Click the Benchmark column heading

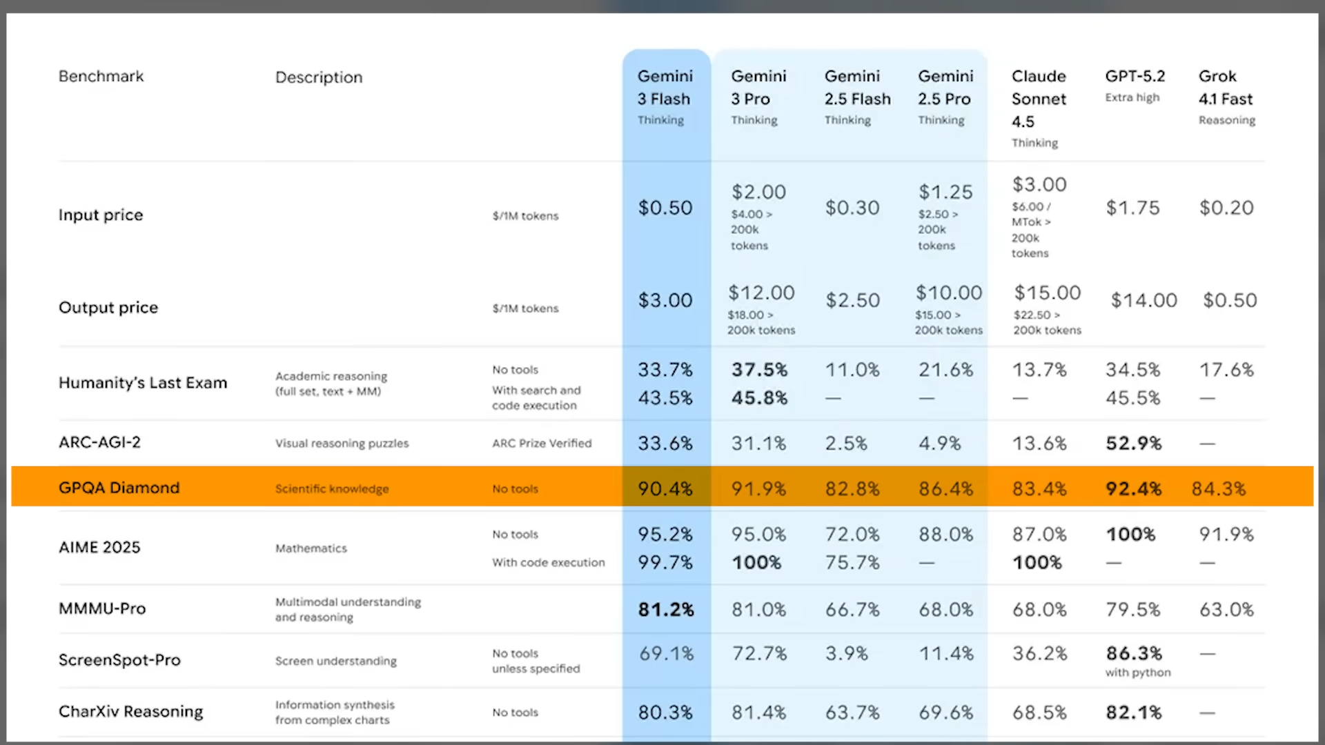(x=101, y=76)
